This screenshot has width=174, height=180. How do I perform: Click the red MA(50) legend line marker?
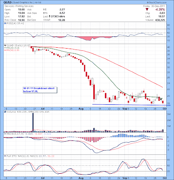5,50
